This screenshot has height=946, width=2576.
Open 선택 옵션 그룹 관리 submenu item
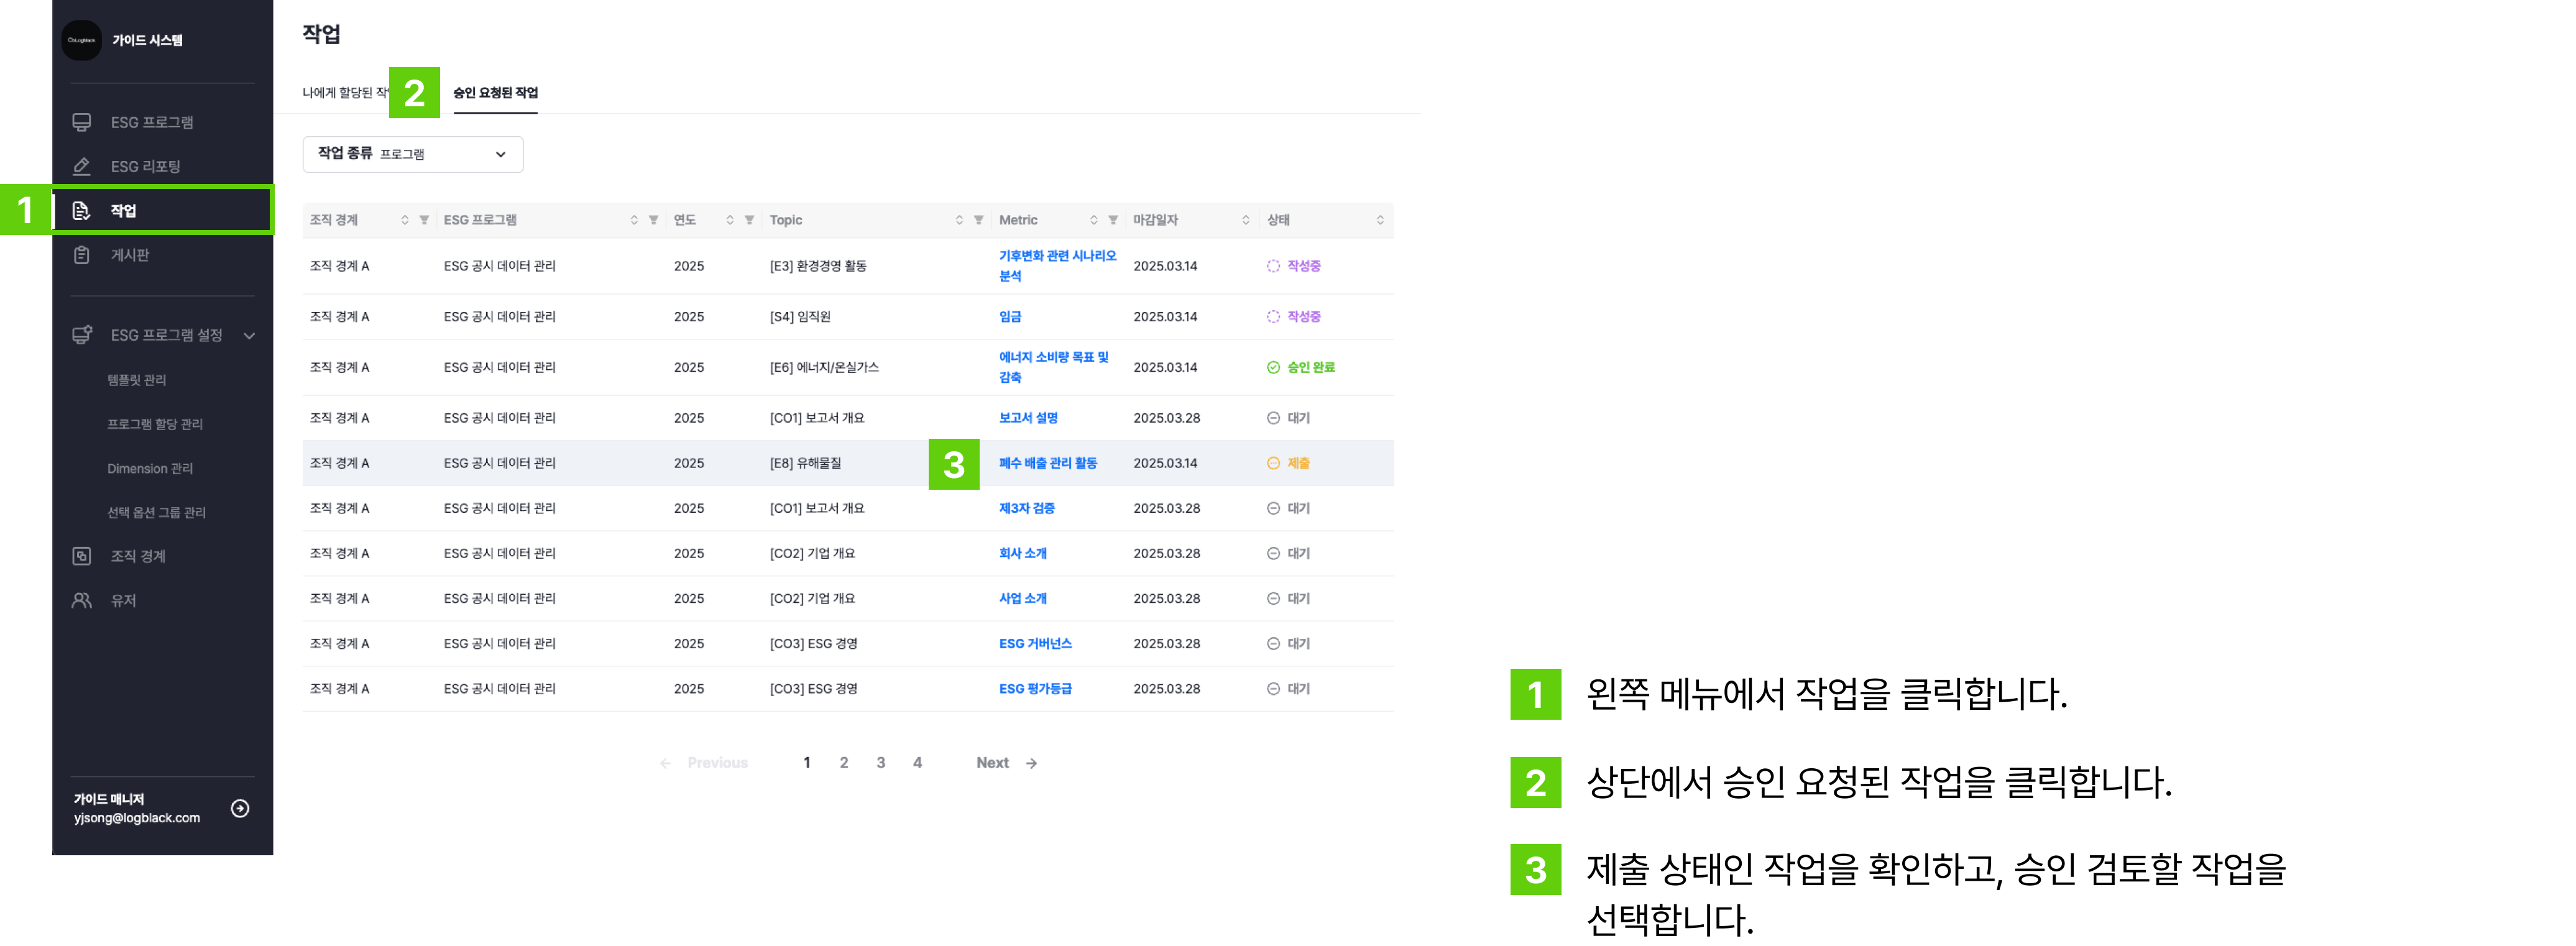pyautogui.click(x=156, y=512)
